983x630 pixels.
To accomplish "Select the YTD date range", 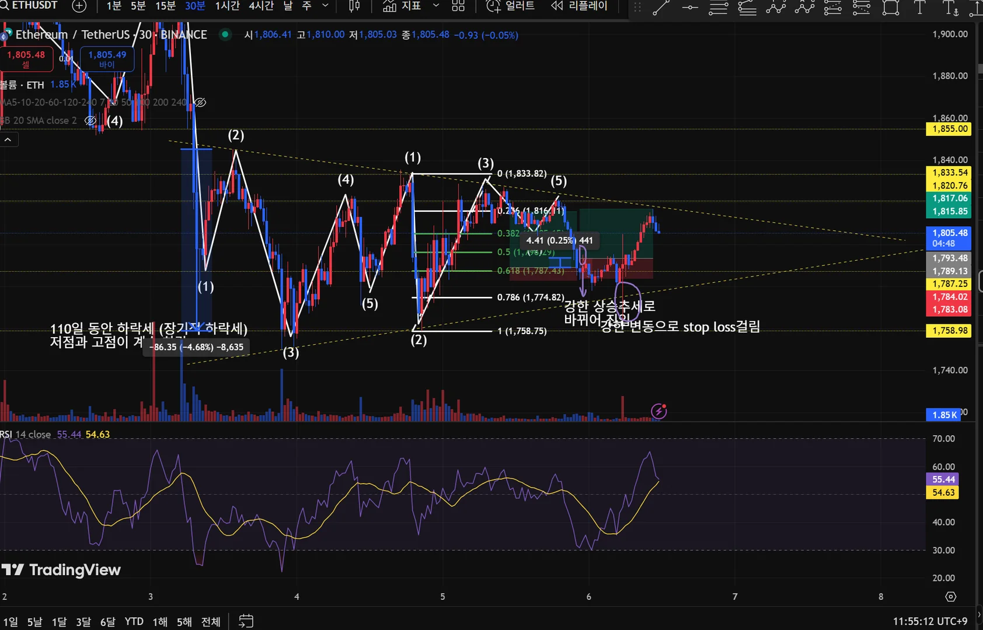I will pyautogui.click(x=134, y=621).
